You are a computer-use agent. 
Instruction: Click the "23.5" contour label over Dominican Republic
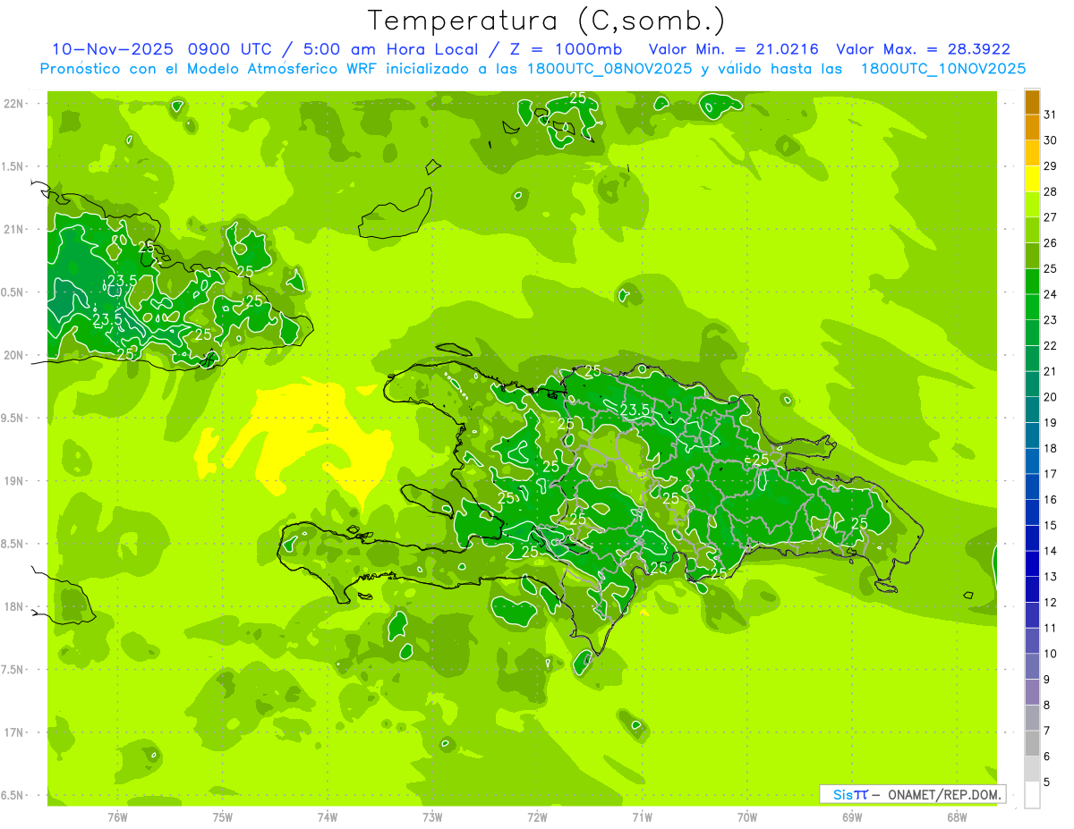(635, 410)
